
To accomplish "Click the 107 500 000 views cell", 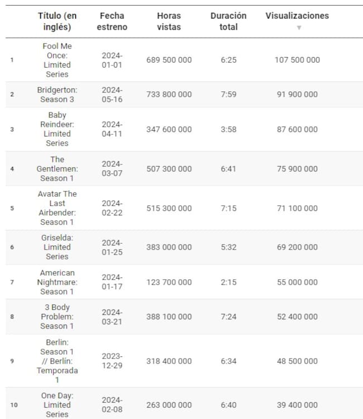I will (x=297, y=60).
